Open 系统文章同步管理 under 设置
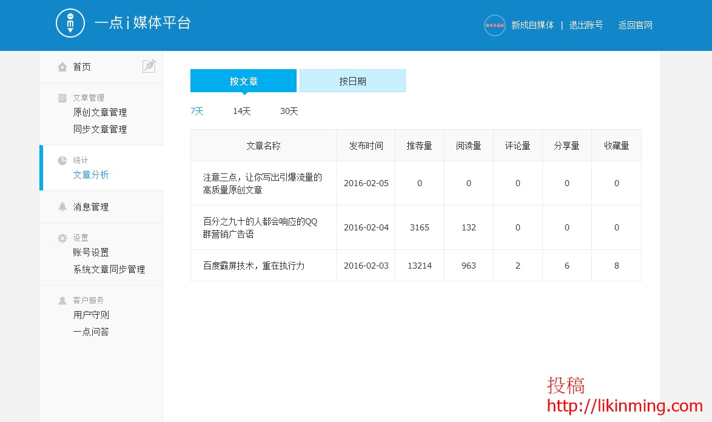The height and width of the screenshot is (422, 712). [x=109, y=269]
